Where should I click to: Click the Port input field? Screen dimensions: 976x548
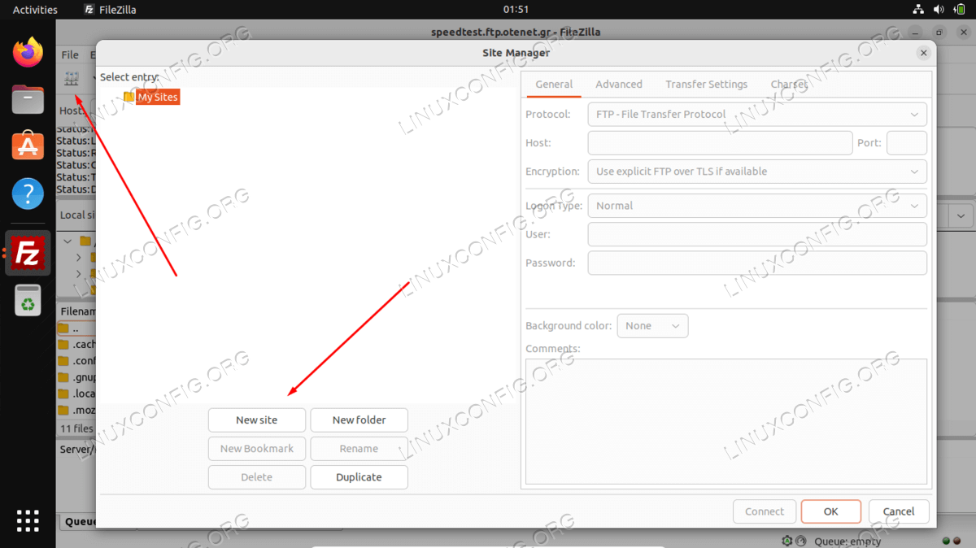click(x=907, y=143)
